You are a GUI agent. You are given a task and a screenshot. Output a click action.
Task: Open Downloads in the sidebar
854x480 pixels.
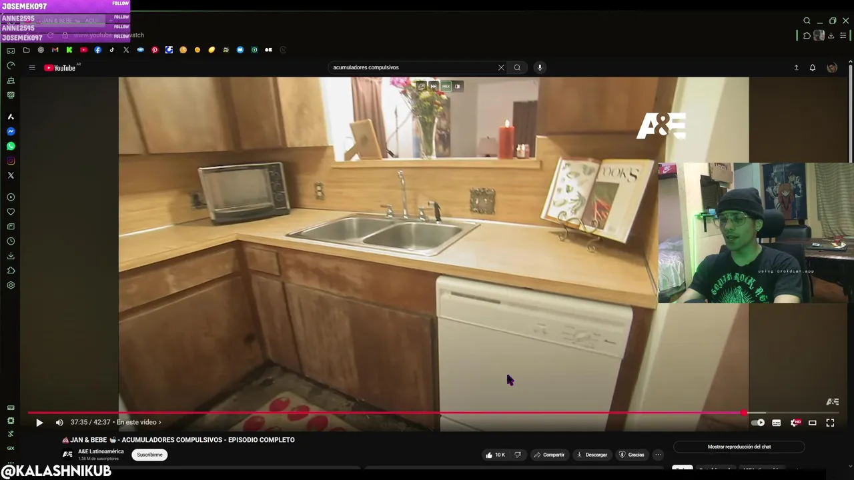11,256
